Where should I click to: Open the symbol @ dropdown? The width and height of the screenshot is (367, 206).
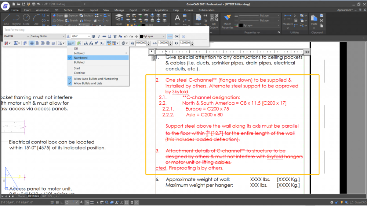point(124,43)
